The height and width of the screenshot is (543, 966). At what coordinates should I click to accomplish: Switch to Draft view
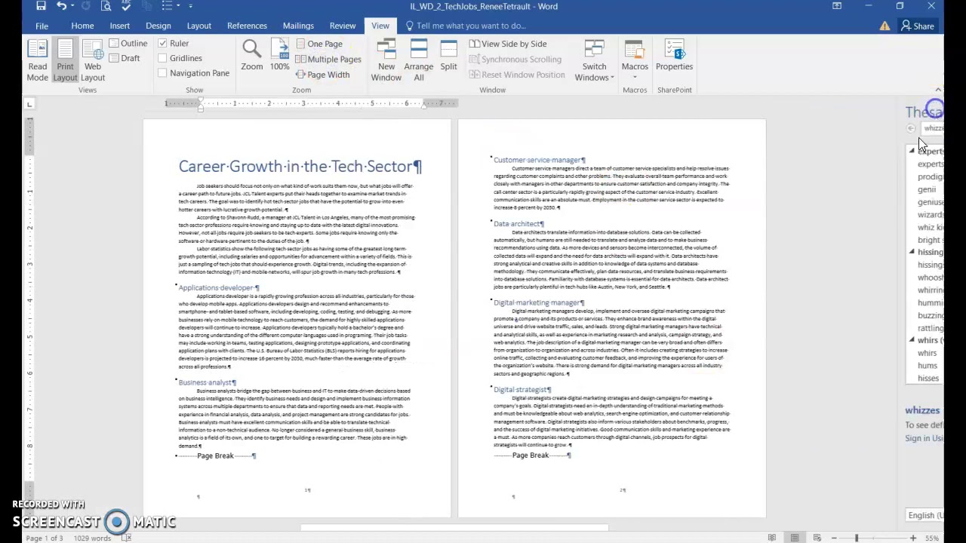[125, 58]
